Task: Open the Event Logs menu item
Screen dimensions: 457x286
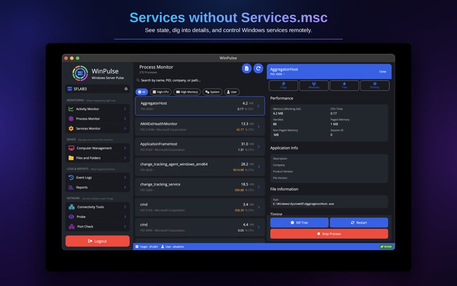Action: click(98, 177)
